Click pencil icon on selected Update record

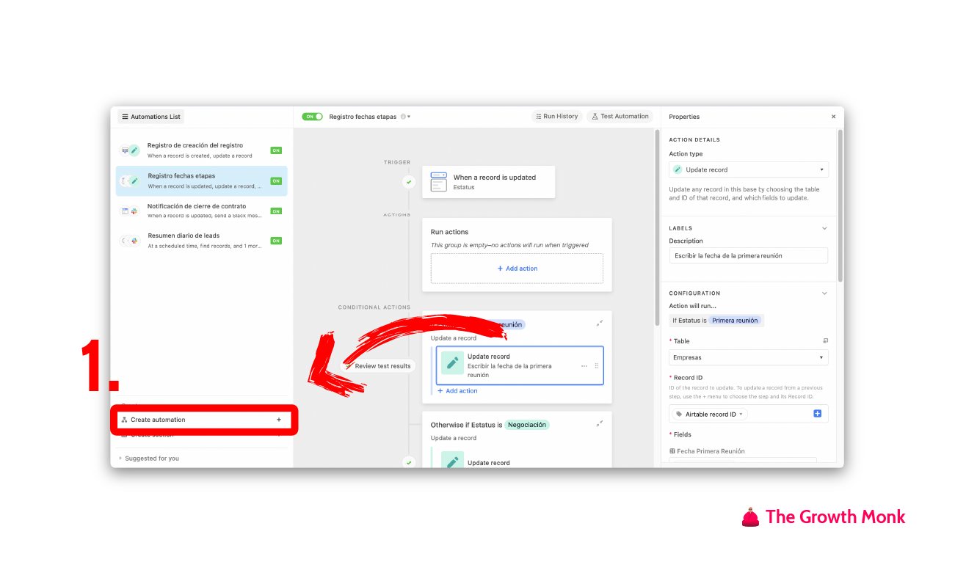[x=452, y=363]
